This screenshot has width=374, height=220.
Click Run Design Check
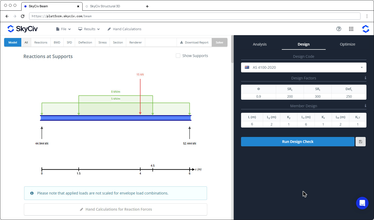[298, 142]
